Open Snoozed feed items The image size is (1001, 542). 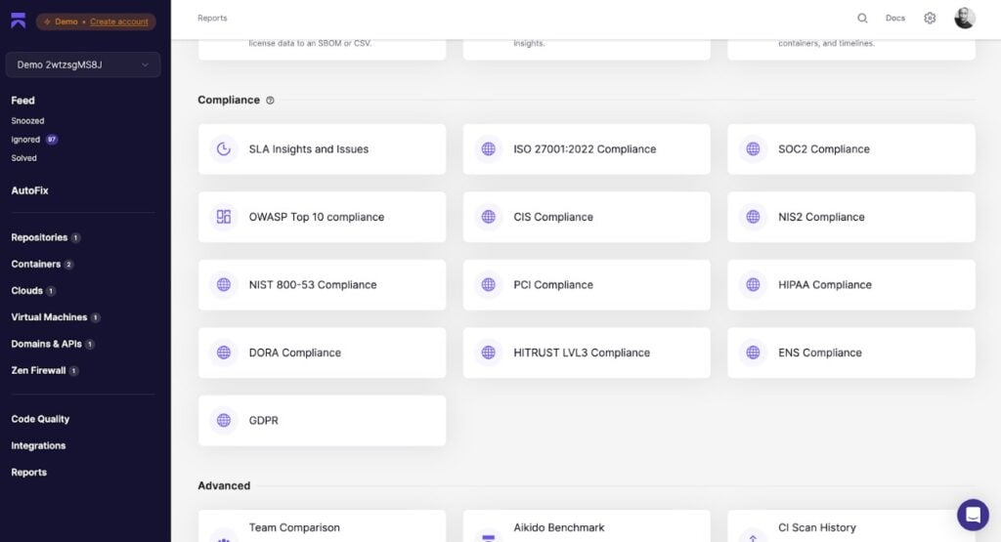point(27,120)
